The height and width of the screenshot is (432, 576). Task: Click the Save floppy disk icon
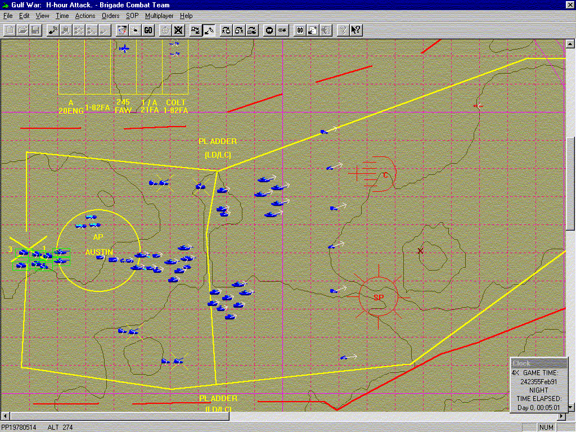click(35, 30)
